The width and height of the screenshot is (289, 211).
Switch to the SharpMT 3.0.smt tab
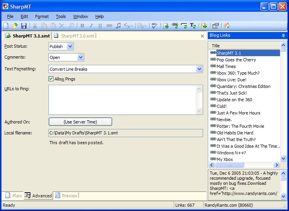75,36
